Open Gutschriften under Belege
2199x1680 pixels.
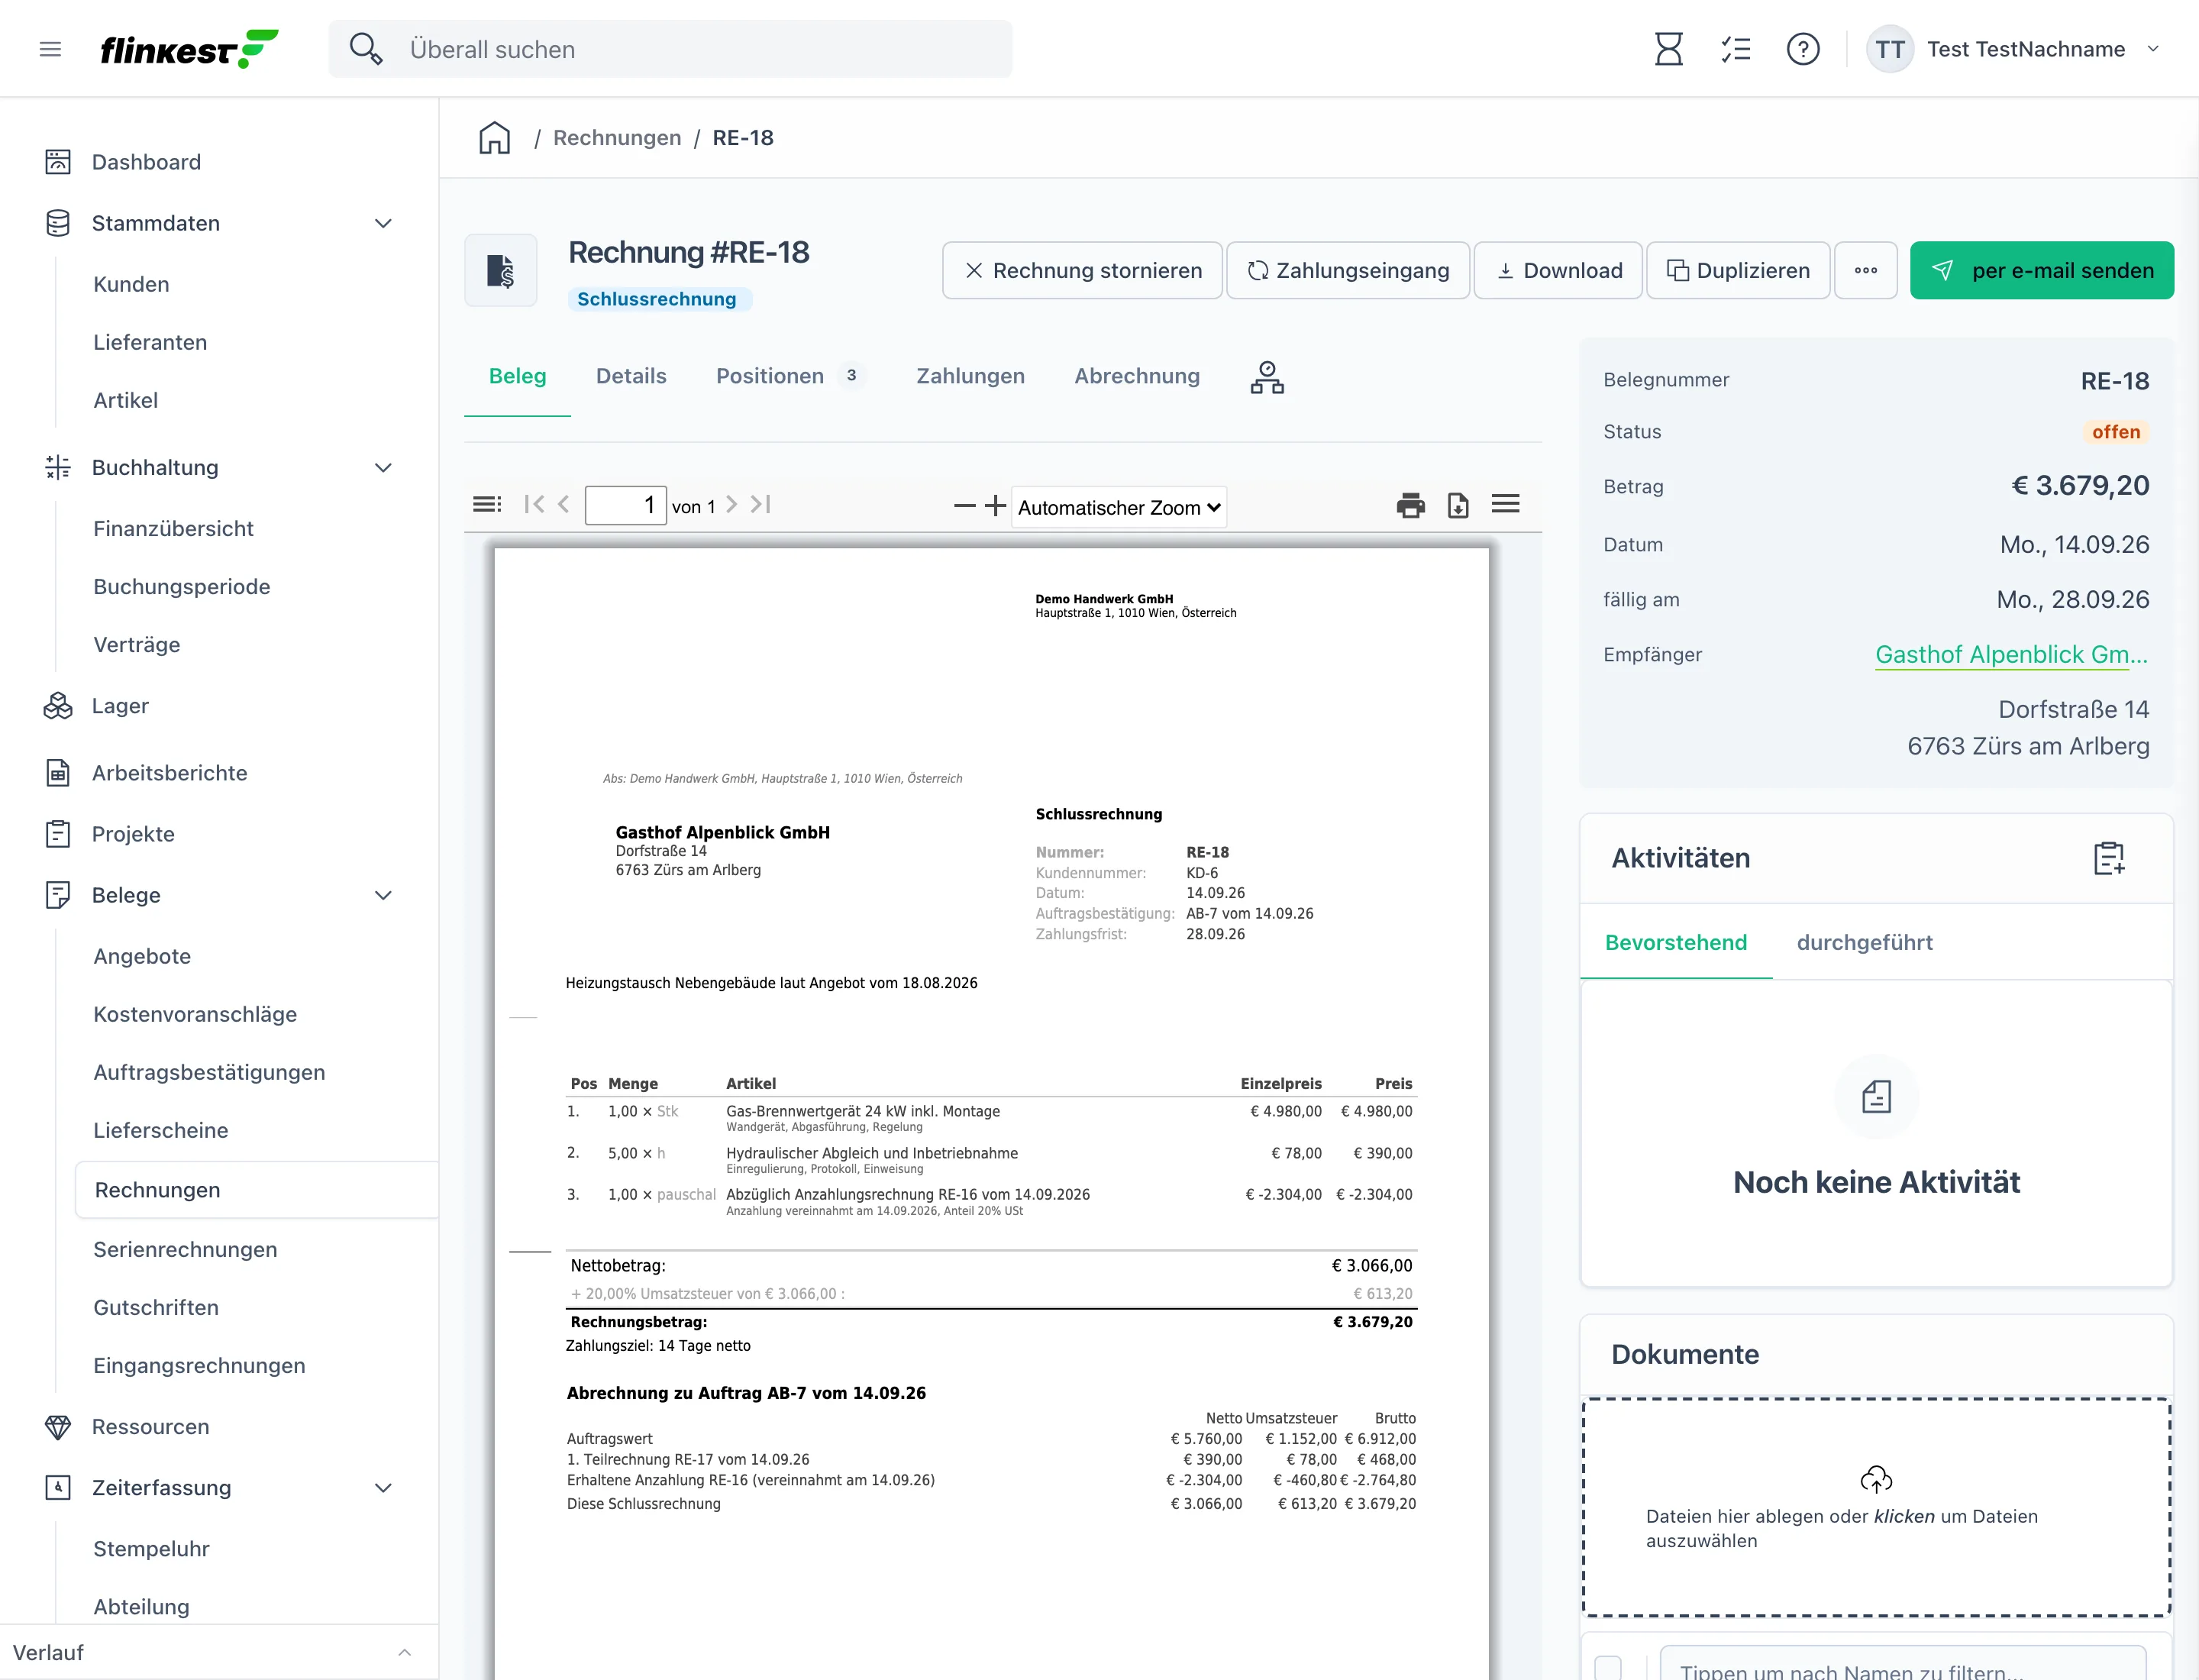tap(156, 1307)
